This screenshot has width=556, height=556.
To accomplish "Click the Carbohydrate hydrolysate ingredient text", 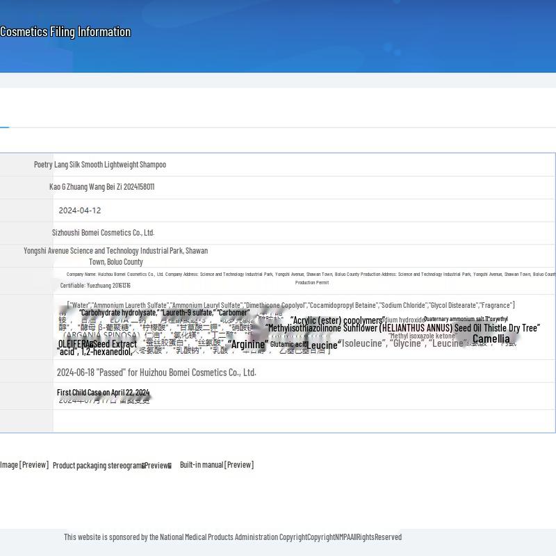I will (119, 313).
